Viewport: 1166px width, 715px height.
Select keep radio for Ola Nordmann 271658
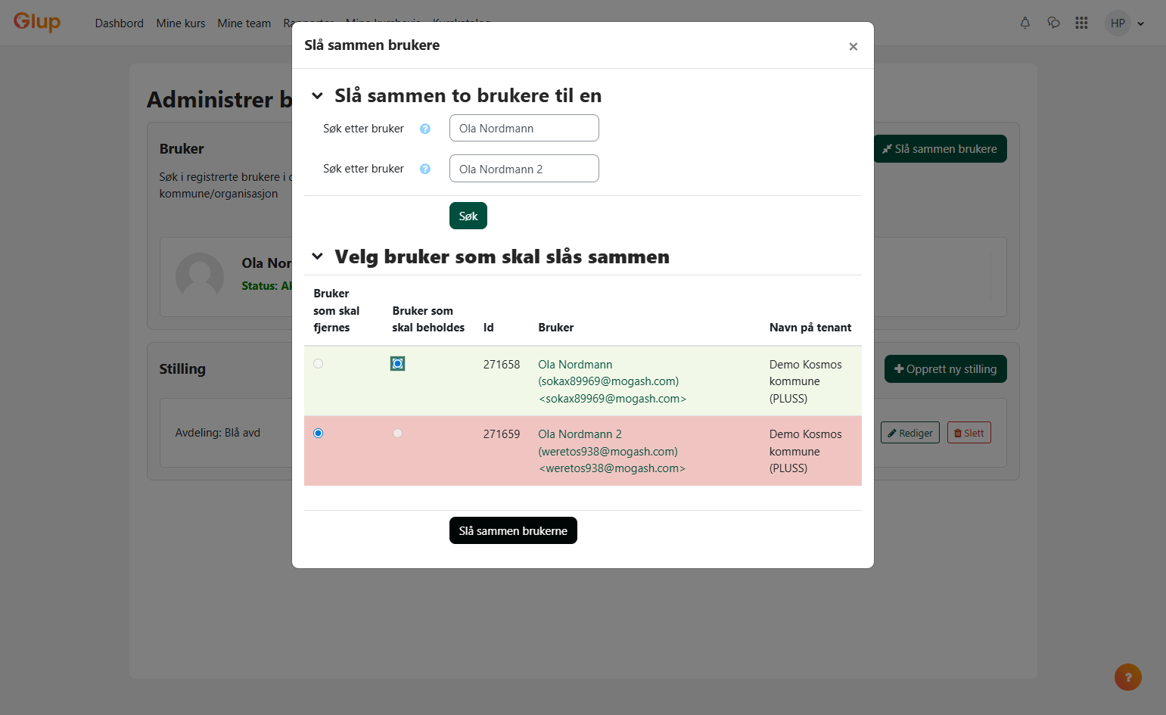coord(397,364)
